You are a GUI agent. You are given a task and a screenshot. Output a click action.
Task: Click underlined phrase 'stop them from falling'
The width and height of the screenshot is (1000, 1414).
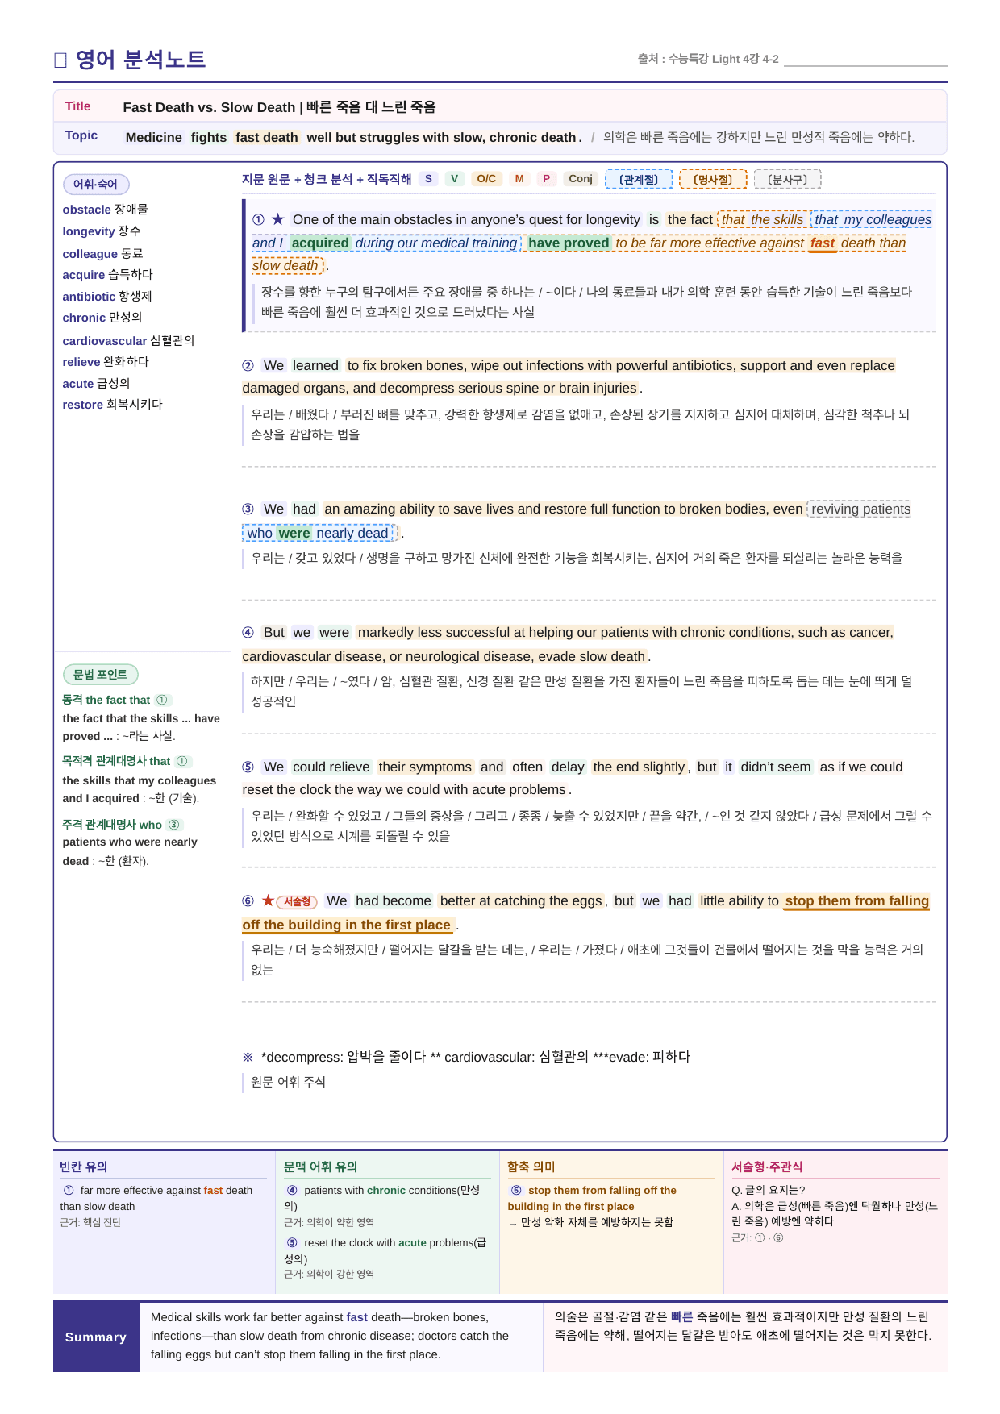click(857, 901)
